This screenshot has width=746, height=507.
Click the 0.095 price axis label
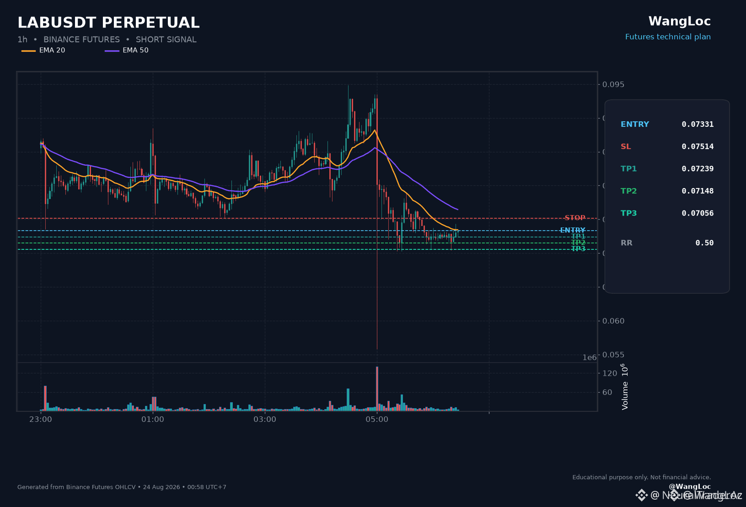coord(613,84)
